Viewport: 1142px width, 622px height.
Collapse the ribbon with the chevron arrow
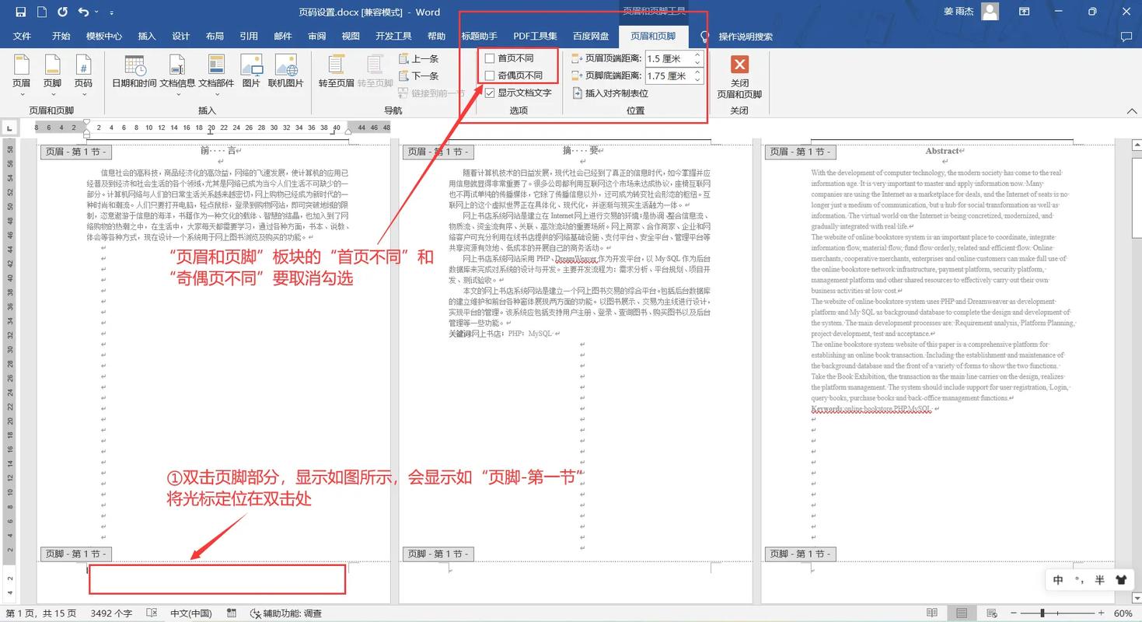tap(1132, 110)
